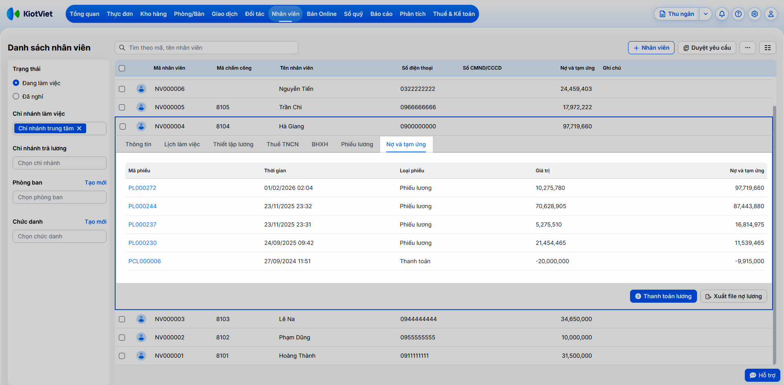Viewport: 784px width, 385px height.
Task: Click Tạo mới next to Chức danh
Action: coord(96,222)
